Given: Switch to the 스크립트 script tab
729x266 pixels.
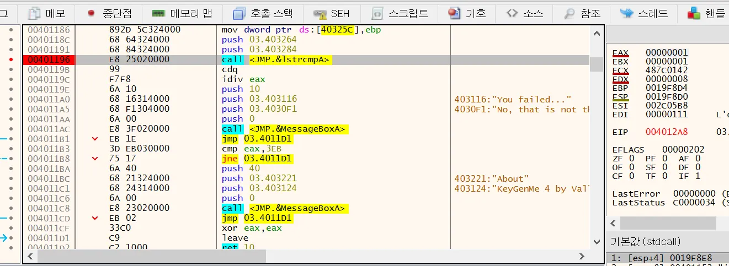Looking at the screenshot, I should 400,13.
